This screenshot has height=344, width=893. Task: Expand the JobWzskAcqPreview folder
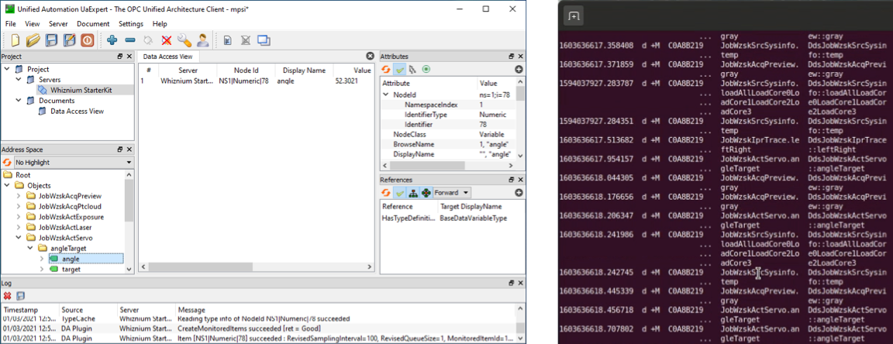pyautogui.click(x=18, y=196)
